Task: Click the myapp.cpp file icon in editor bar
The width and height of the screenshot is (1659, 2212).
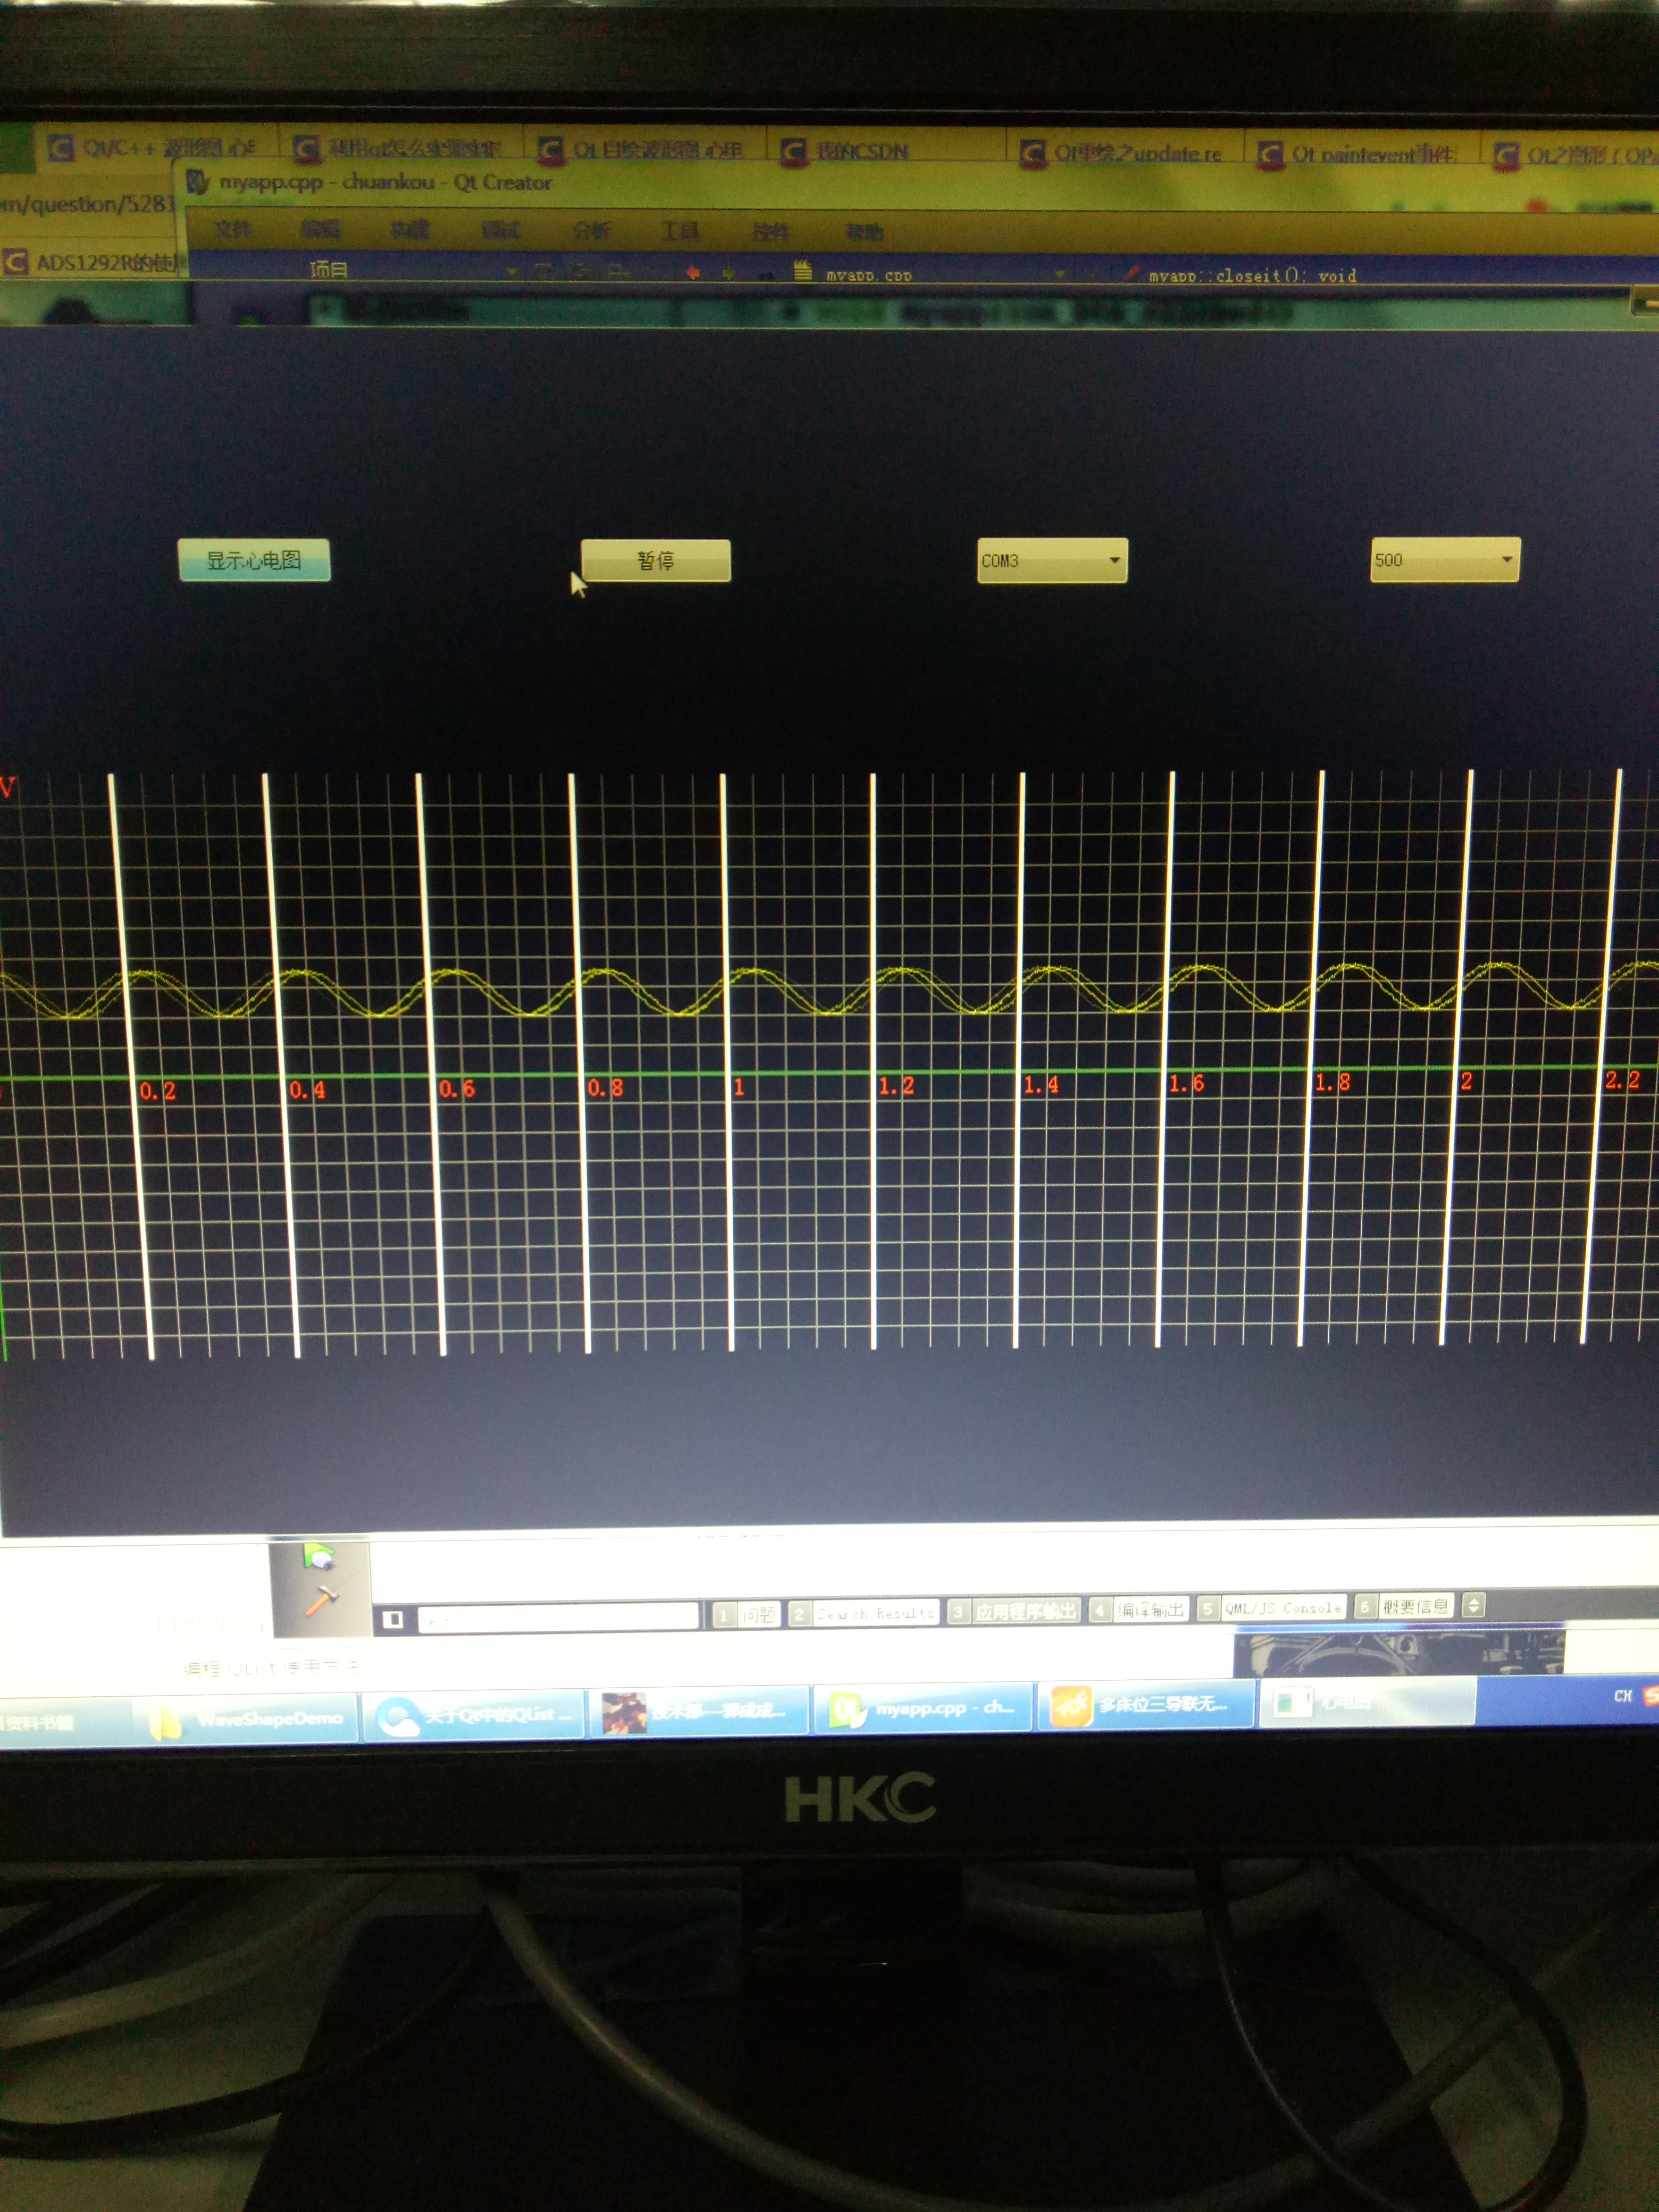Action: point(802,271)
